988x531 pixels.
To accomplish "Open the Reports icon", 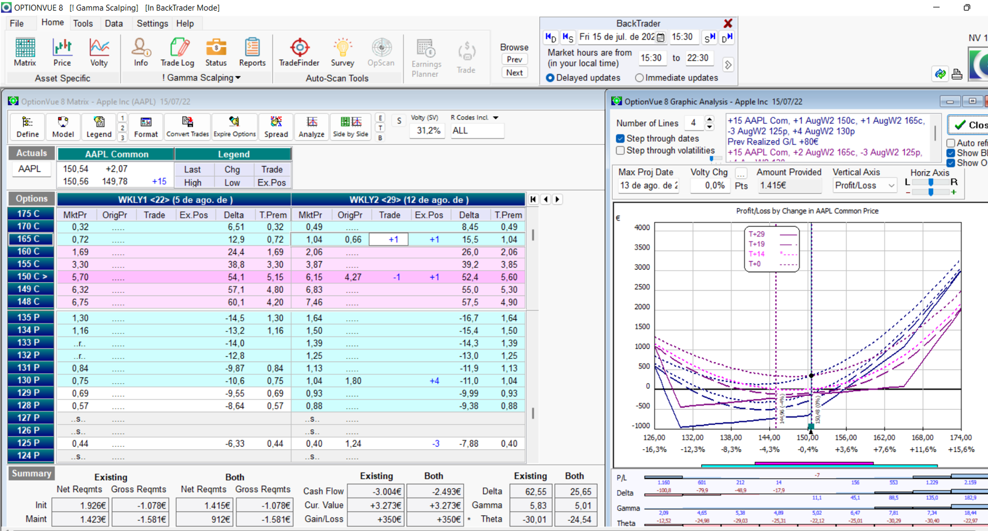I will (252, 52).
